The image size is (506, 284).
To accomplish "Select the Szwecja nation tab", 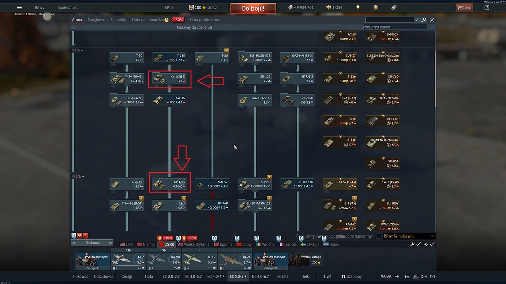I will click(310, 245).
